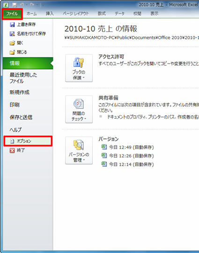Switch to the 校閲 tab
The height and width of the screenshot is (253, 199).
coord(137,14)
